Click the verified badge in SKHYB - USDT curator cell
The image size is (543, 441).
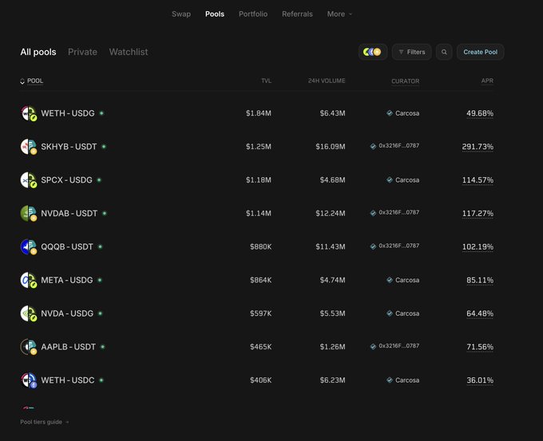tap(373, 146)
